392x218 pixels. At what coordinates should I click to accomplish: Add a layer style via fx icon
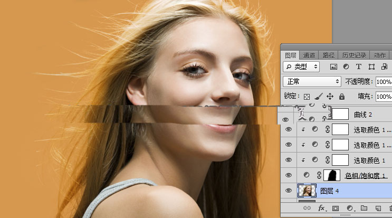(x=320, y=209)
